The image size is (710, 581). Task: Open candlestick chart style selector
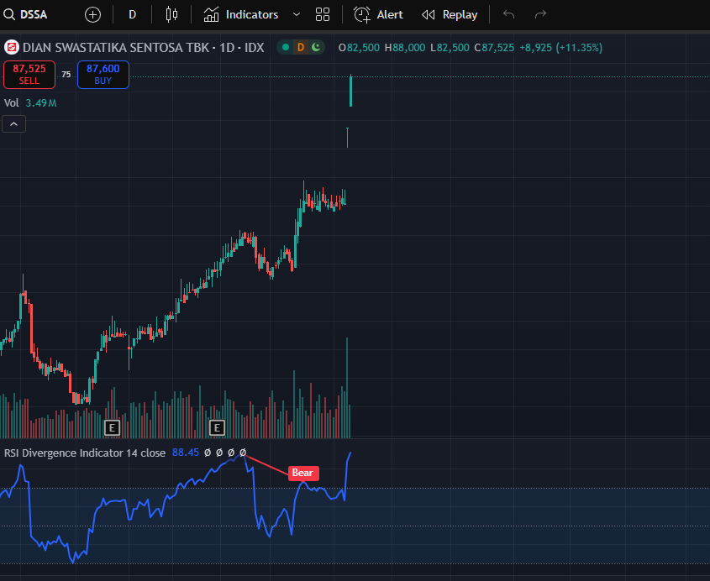pos(171,14)
